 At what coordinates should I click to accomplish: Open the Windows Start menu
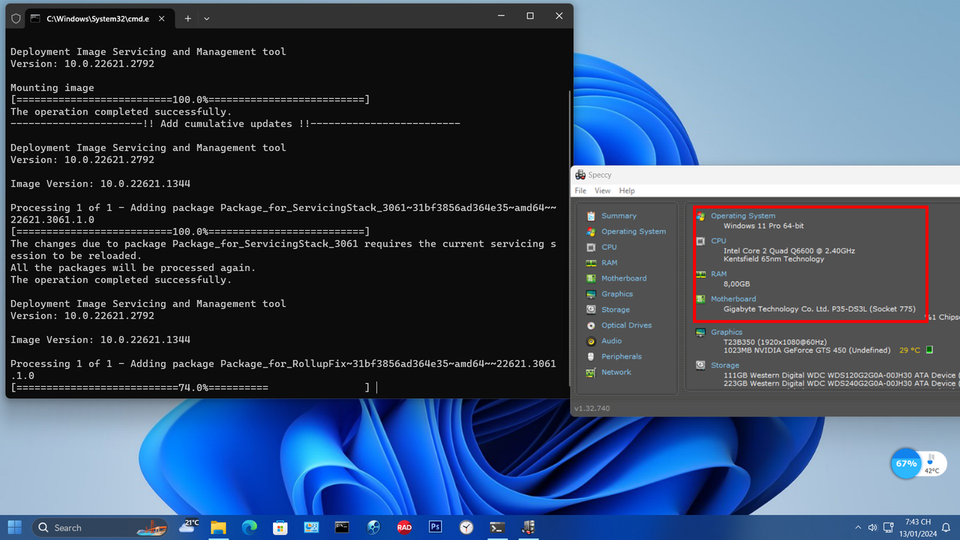point(14,527)
